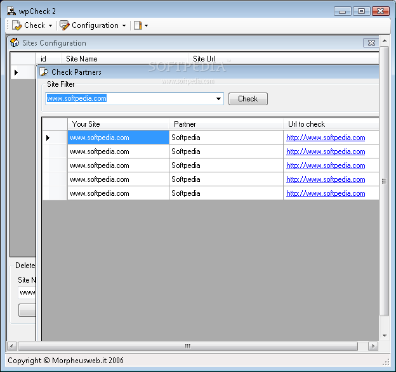
Task: Select fifth row Partner cell Softpedia
Action: click(x=226, y=193)
